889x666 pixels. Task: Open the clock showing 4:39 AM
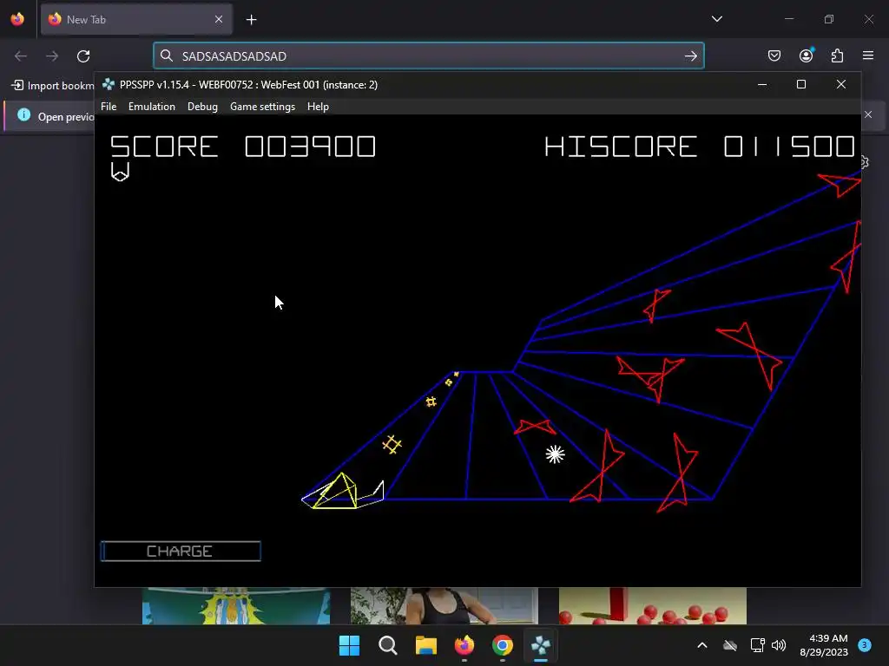click(x=824, y=645)
